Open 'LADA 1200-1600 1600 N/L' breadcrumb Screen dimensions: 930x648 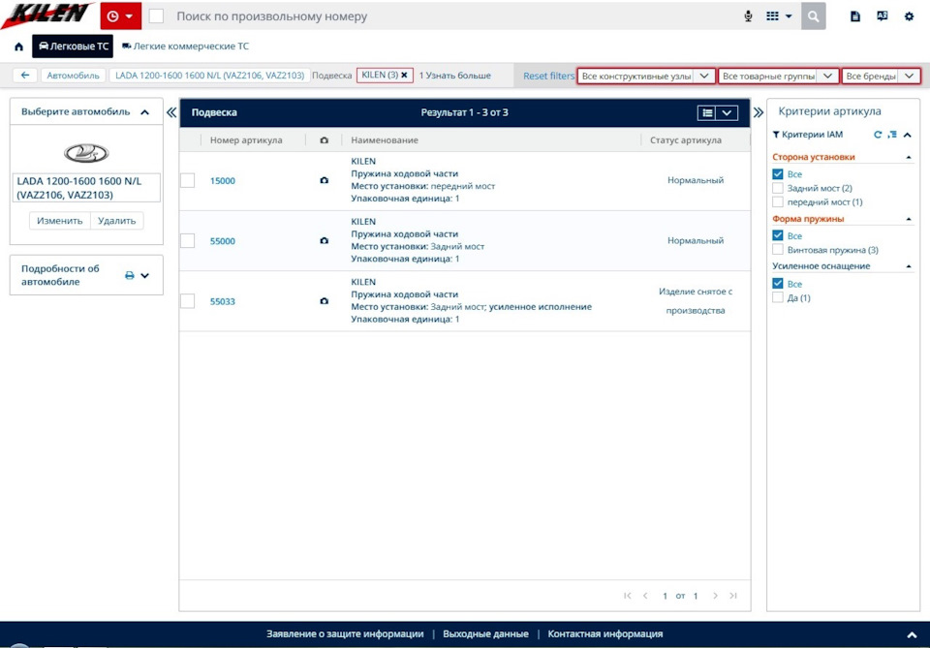coord(209,76)
